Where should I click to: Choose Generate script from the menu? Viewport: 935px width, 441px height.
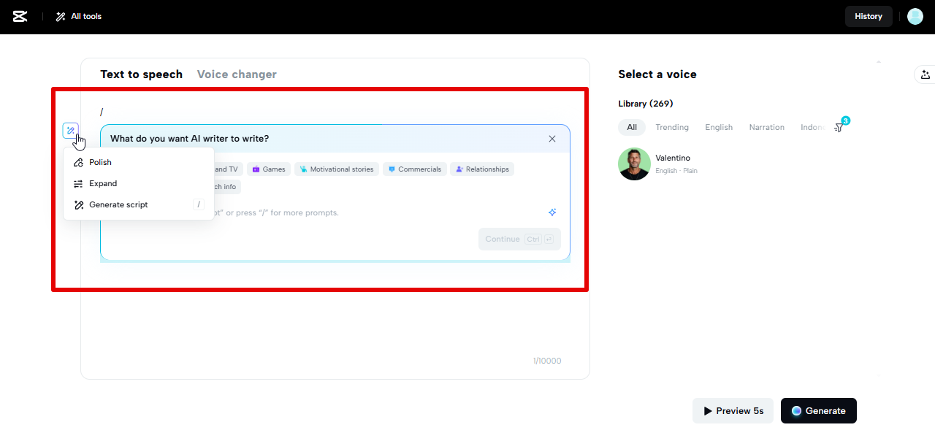tap(139, 204)
